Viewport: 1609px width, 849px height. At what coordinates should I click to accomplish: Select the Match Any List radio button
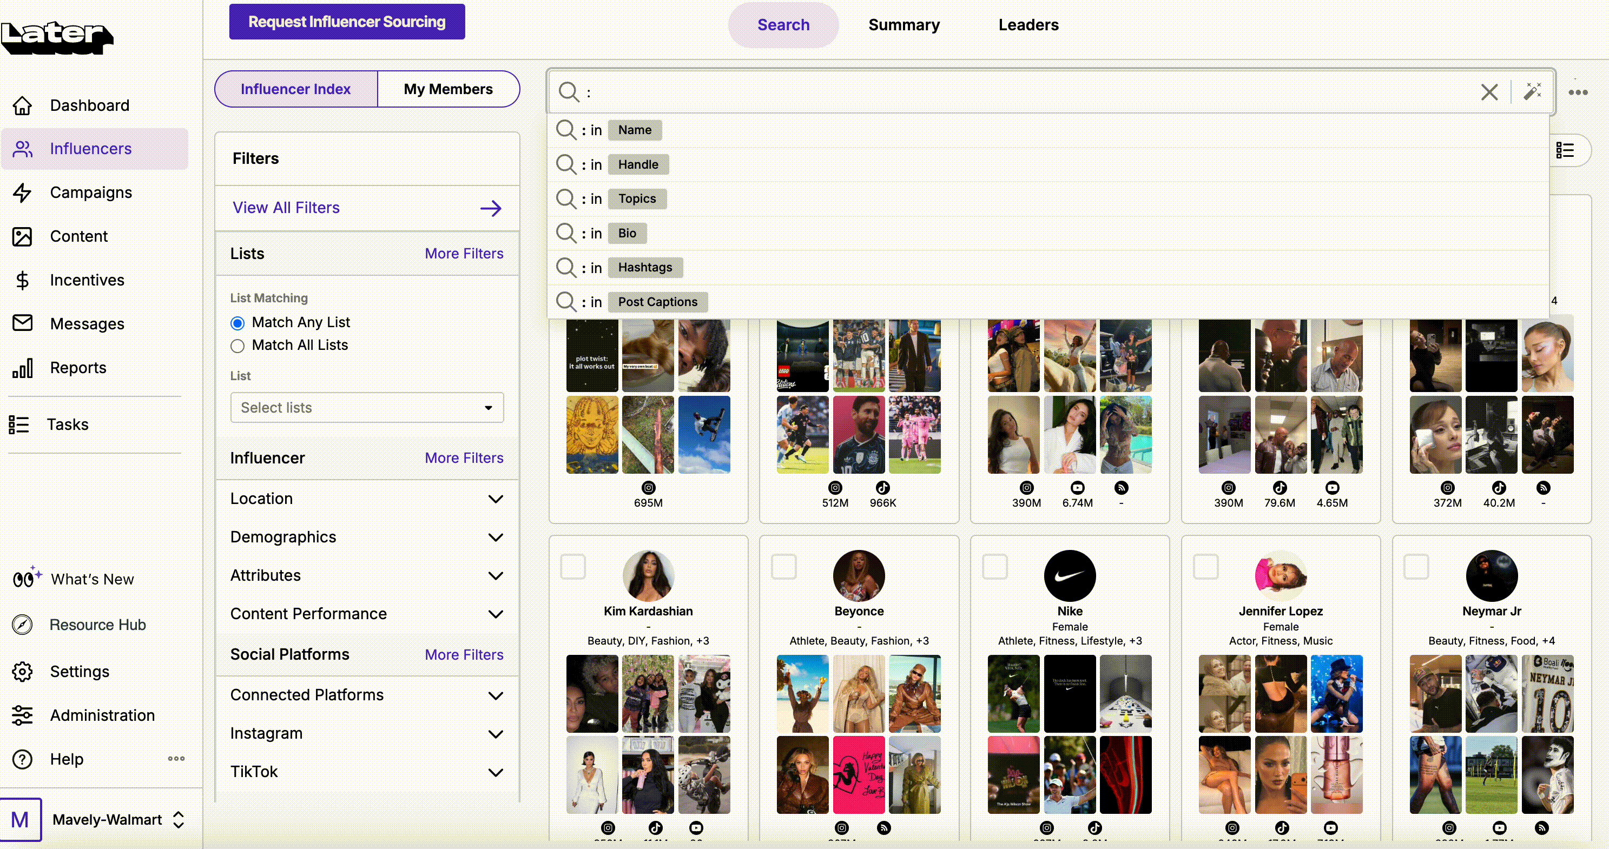pyautogui.click(x=238, y=323)
